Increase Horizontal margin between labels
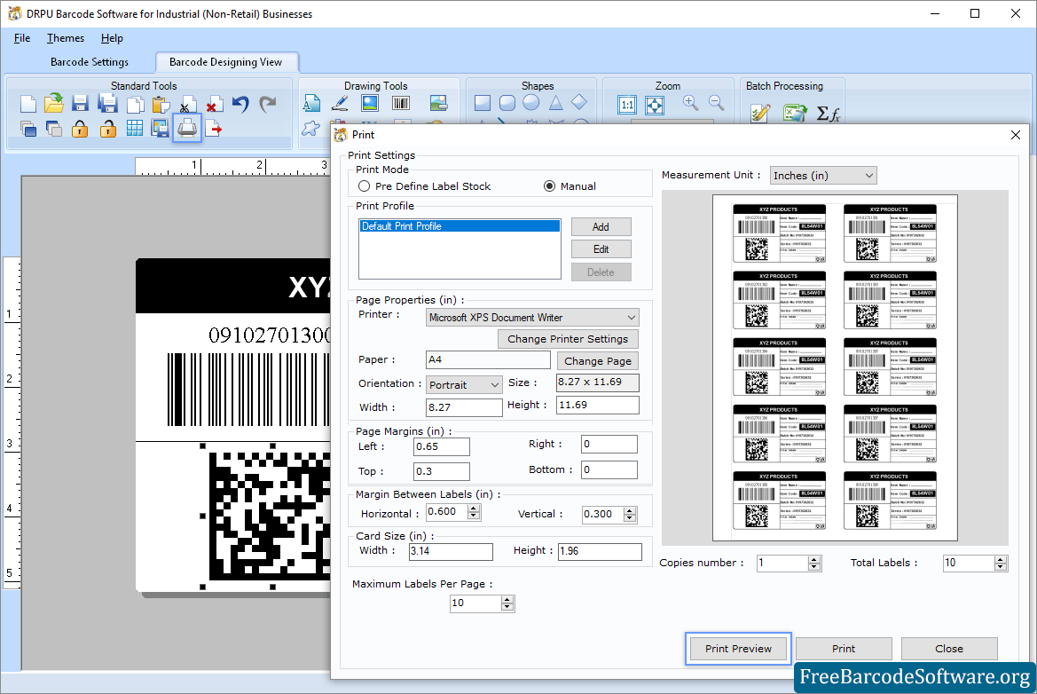 [474, 509]
